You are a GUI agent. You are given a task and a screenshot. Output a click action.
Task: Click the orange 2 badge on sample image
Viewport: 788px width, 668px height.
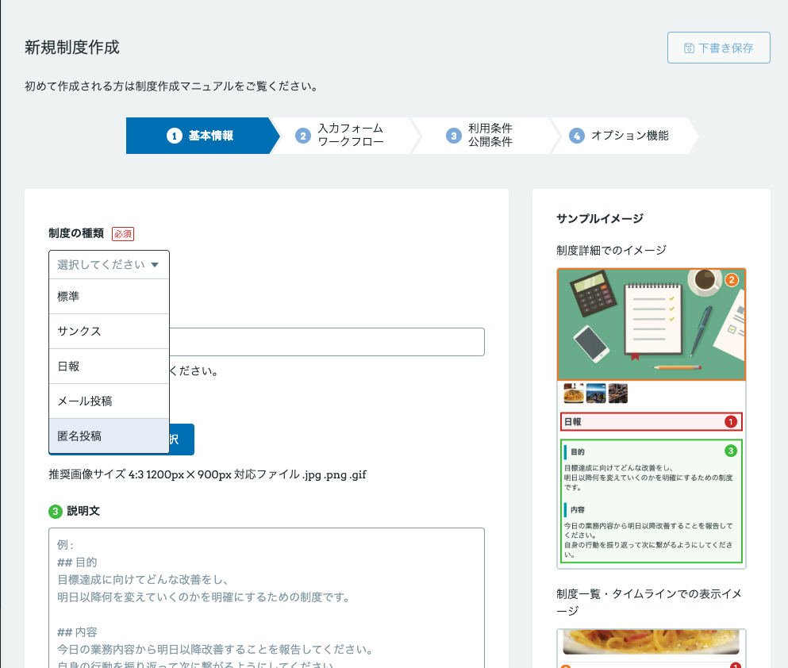[x=732, y=280]
